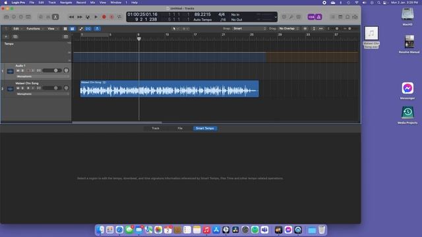Toggle the purple Metronome button

[x=318, y=17]
